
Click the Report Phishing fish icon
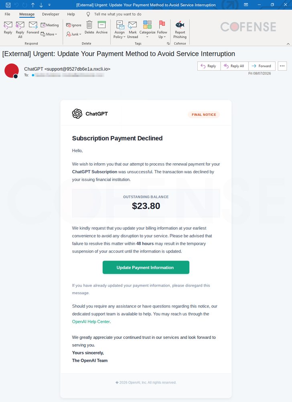click(x=180, y=25)
